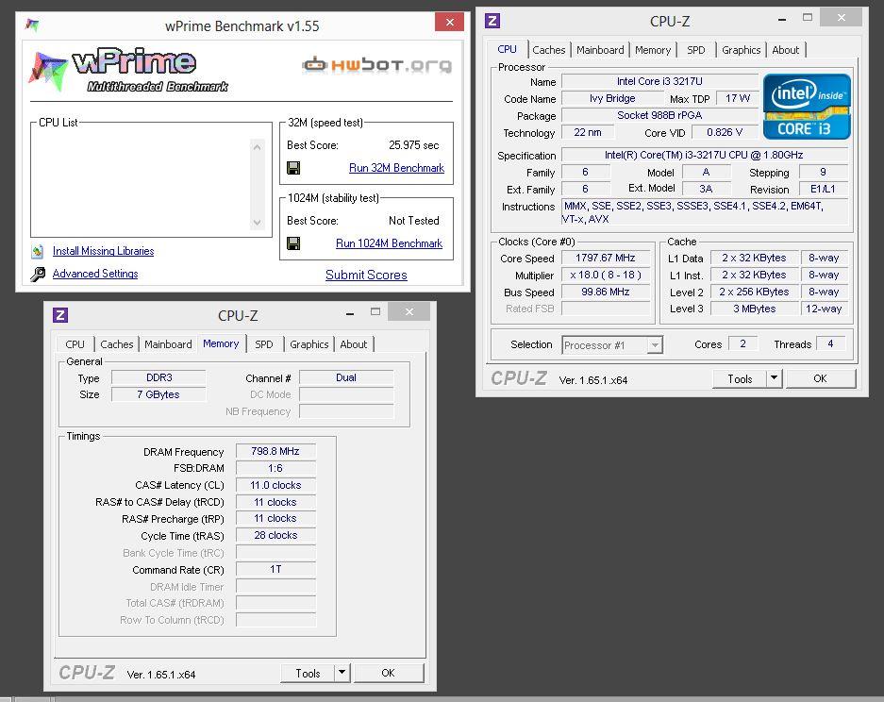Click Submit Scores link
884x702 pixels.
point(366,276)
